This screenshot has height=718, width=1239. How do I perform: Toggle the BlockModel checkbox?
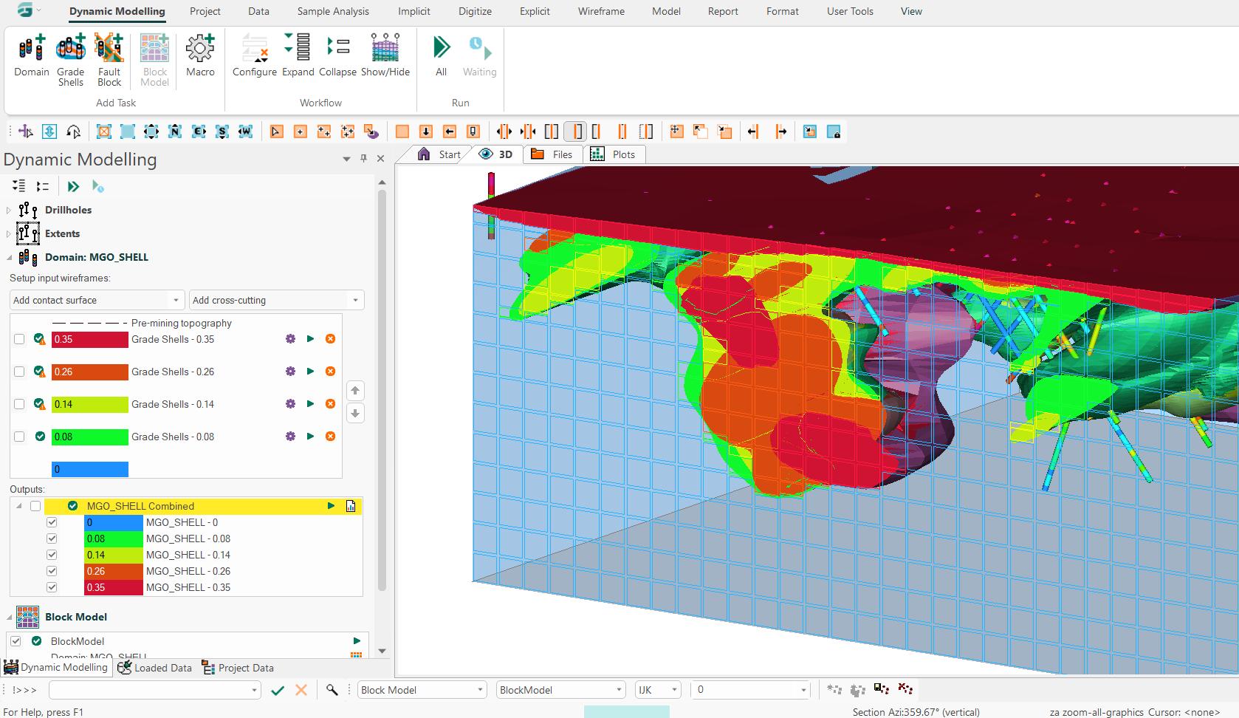(x=16, y=641)
